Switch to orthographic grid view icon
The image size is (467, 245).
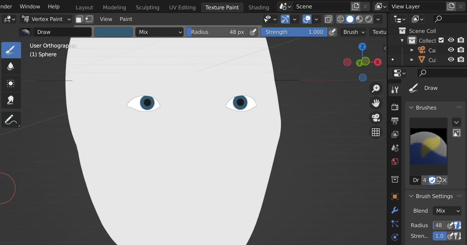pyautogui.click(x=376, y=132)
